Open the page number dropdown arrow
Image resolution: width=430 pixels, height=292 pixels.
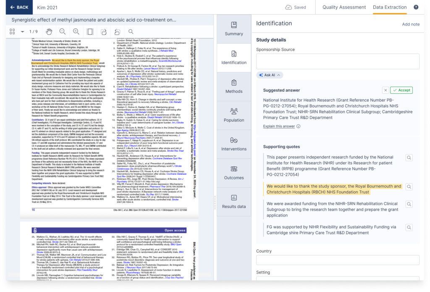pos(22,32)
